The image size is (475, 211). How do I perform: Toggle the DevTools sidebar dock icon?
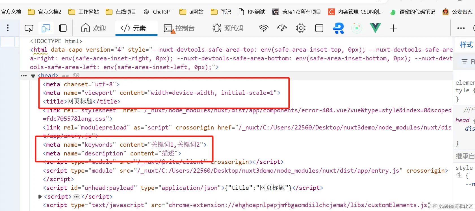[63, 28]
